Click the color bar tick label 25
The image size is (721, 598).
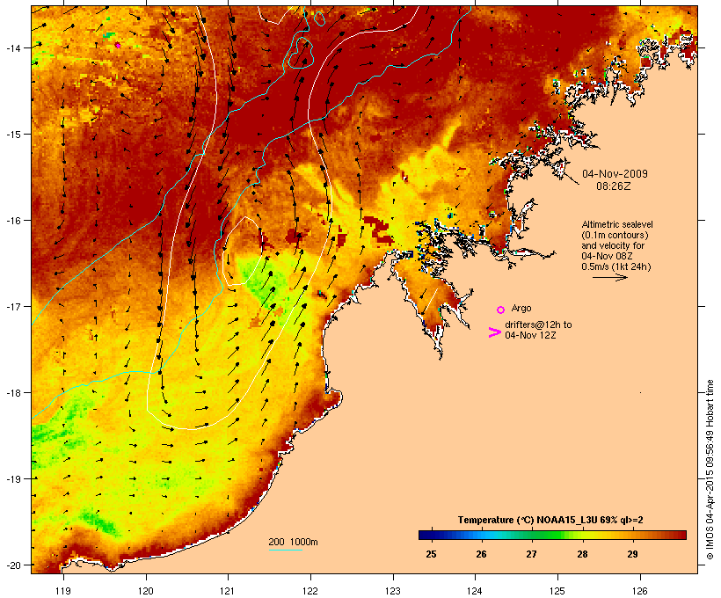pos(431,554)
